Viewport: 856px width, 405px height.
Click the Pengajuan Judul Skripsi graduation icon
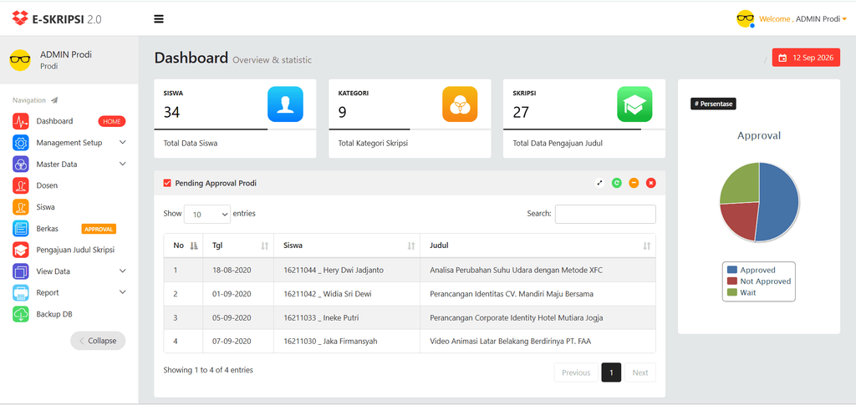tap(21, 250)
